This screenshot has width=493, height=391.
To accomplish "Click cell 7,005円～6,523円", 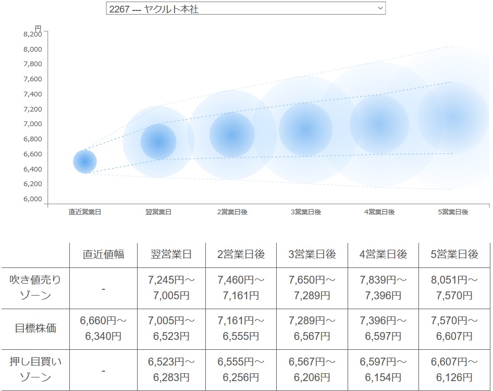I will pyautogui.click(x=171, y=328).
